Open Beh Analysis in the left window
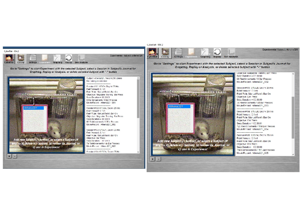305x215 pixels. point(81,58)
